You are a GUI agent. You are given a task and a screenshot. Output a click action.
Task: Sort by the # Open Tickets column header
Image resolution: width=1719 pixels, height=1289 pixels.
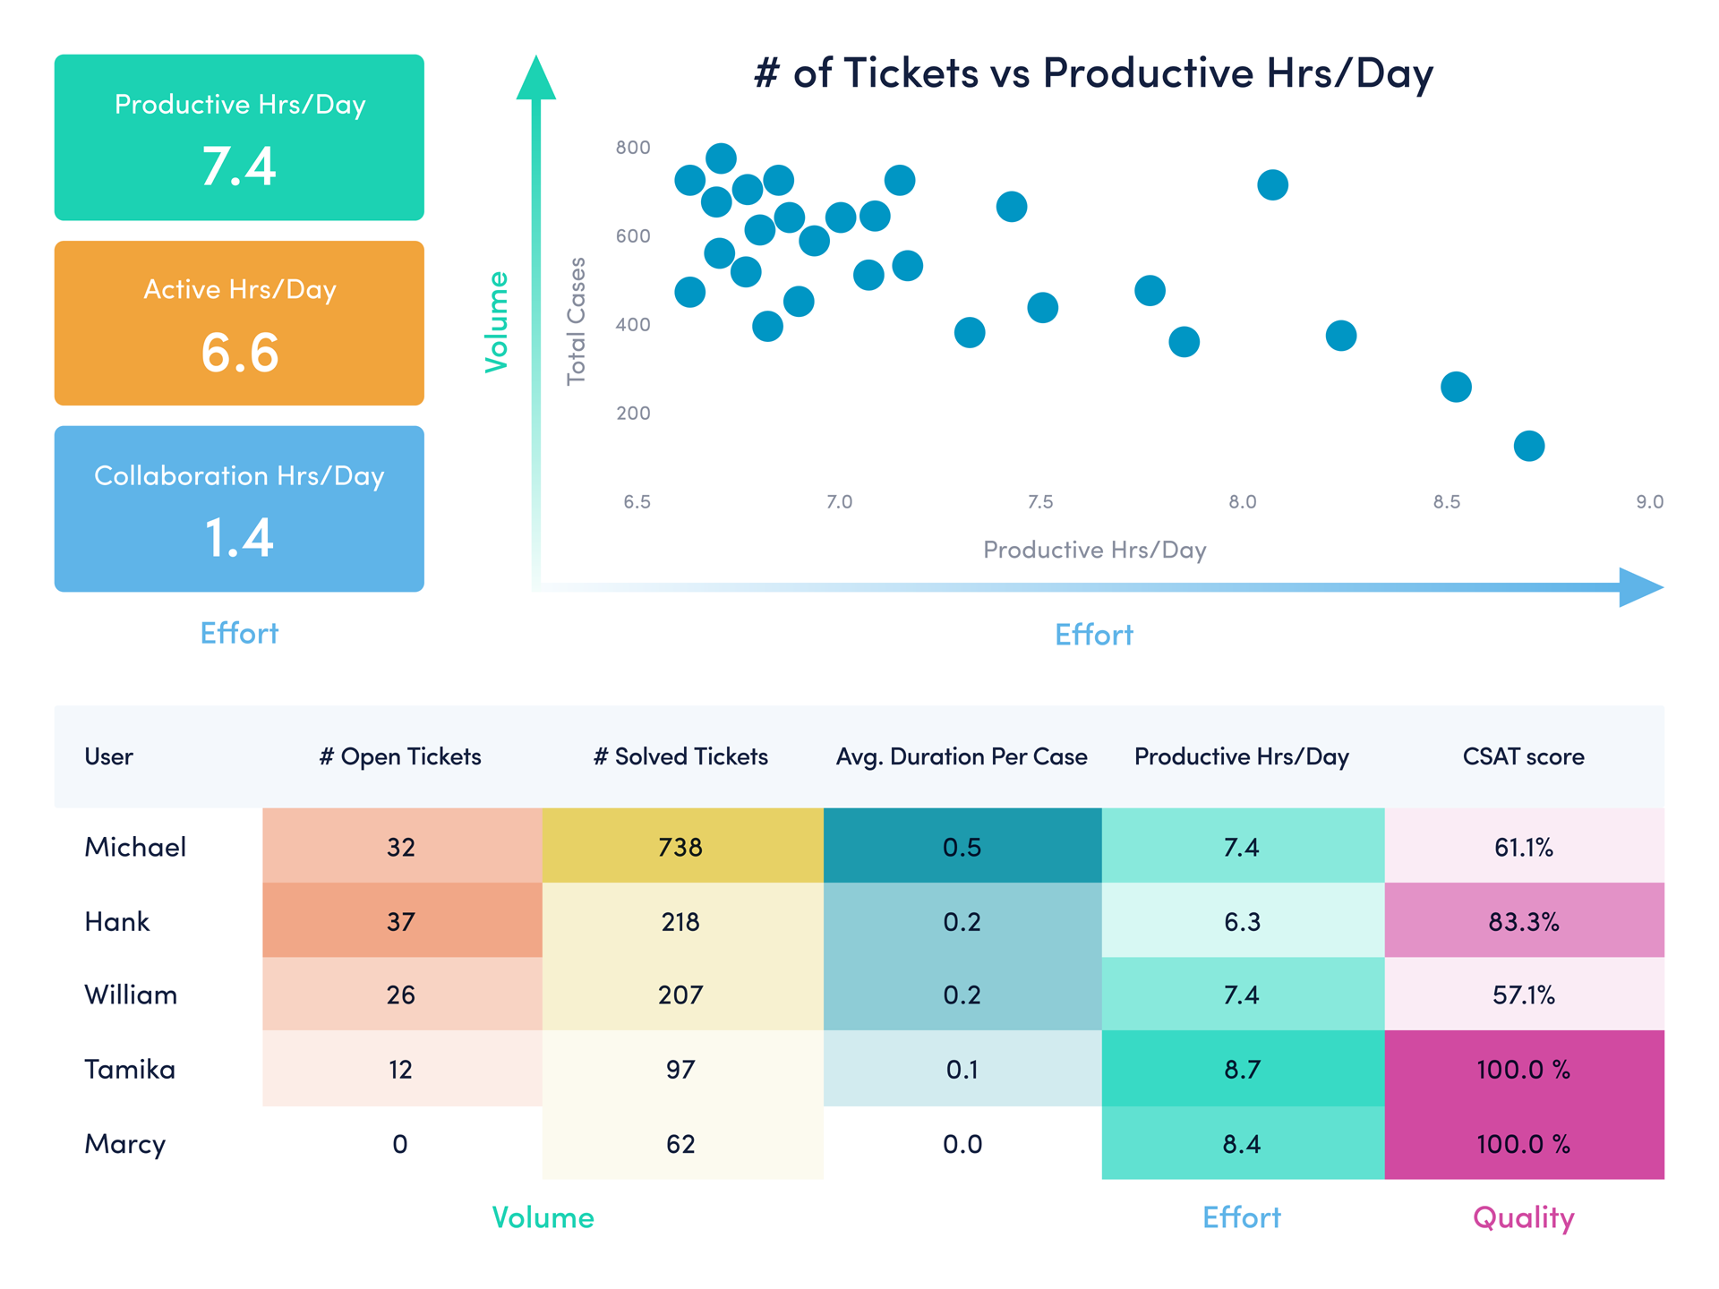coord(400,756)
